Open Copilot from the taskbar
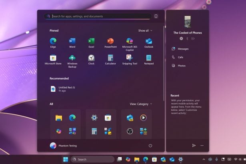The height and width of the screenshot is (164, 246). pyautogui.click(x=128, y=160)
